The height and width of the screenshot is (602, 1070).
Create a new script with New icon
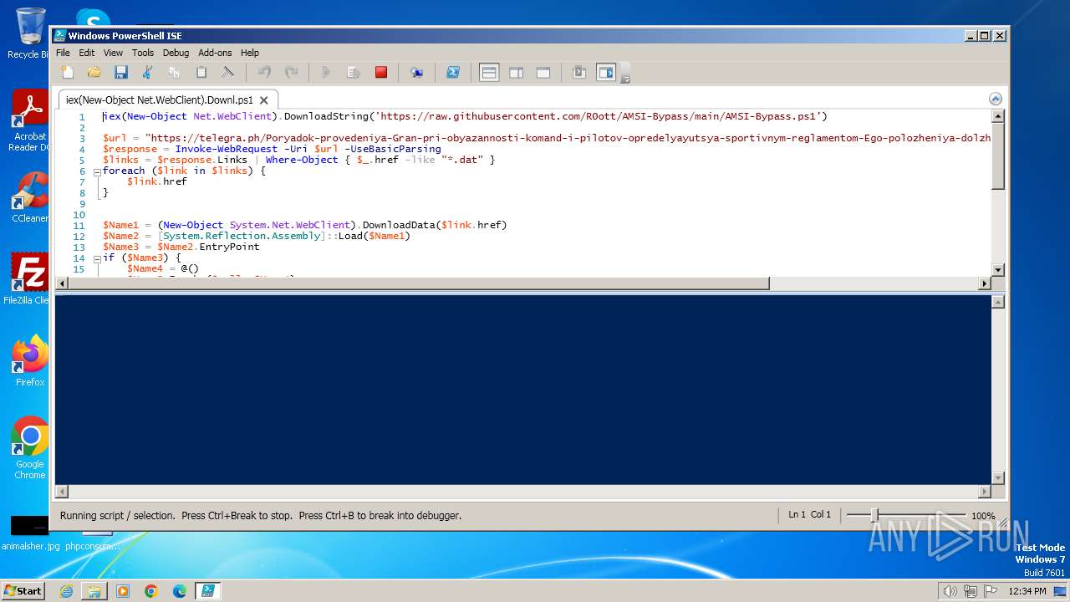click(x=68, y=73)
